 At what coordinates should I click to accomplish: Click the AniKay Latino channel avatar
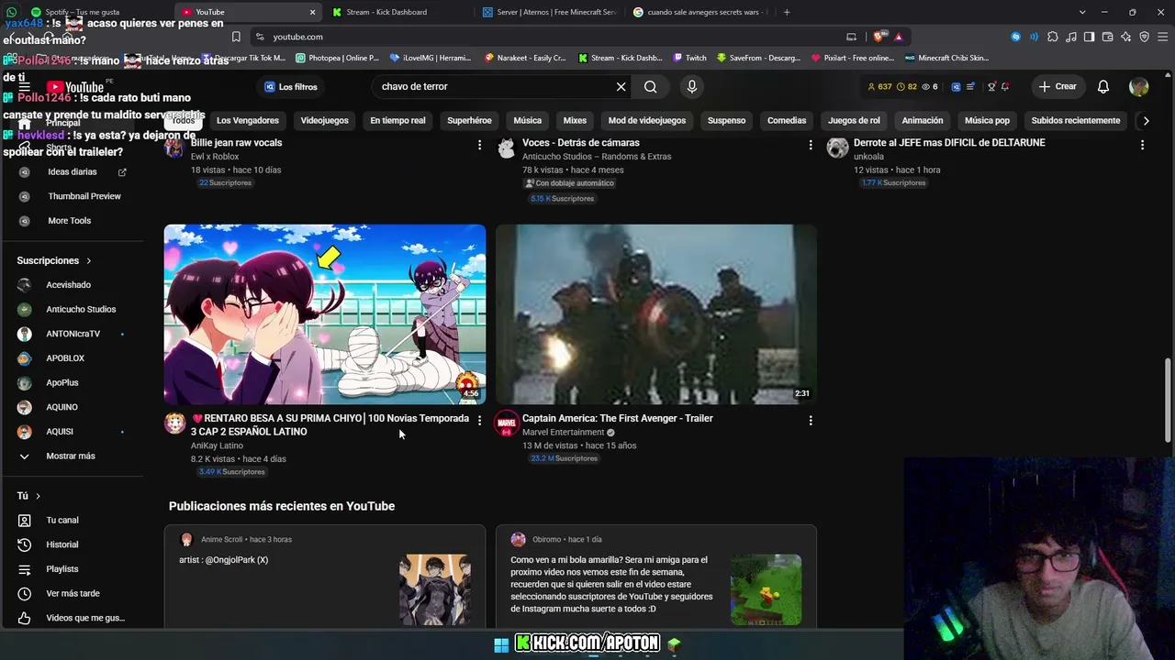click(174, 423)
